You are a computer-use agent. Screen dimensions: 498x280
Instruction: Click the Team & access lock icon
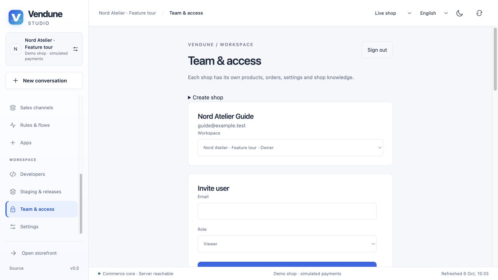[x=13, y=209]
